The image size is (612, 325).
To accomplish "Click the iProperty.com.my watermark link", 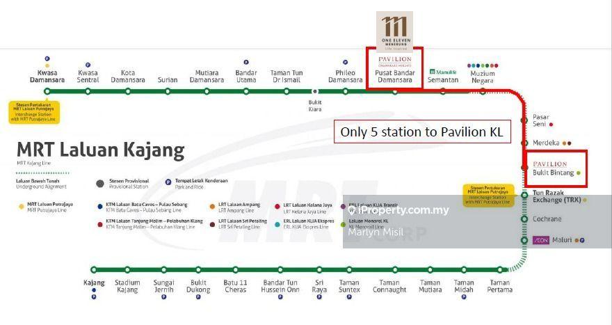I will point(398,210).
